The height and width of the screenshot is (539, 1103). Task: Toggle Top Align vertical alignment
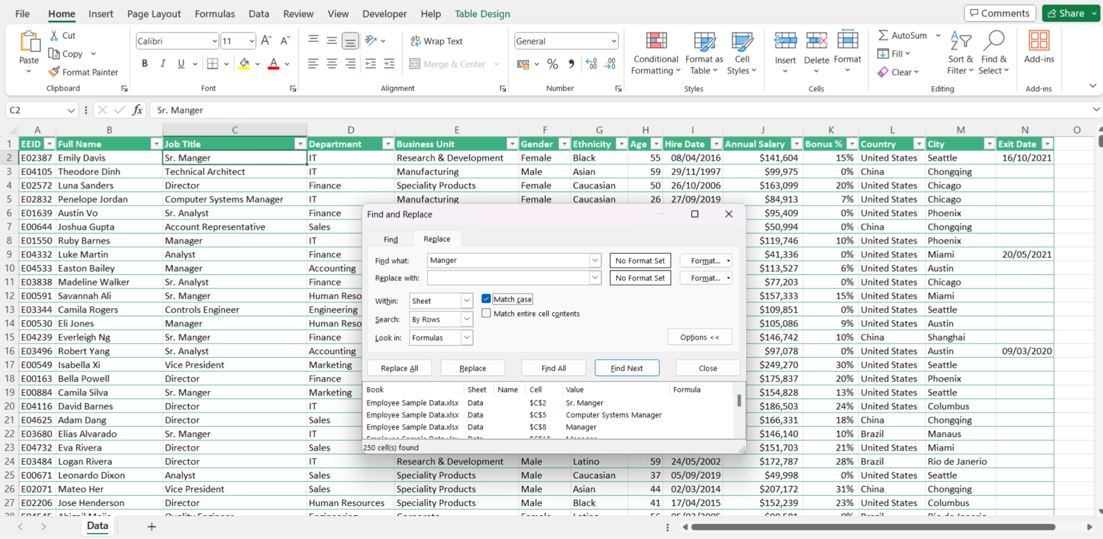tap(313, 40)
